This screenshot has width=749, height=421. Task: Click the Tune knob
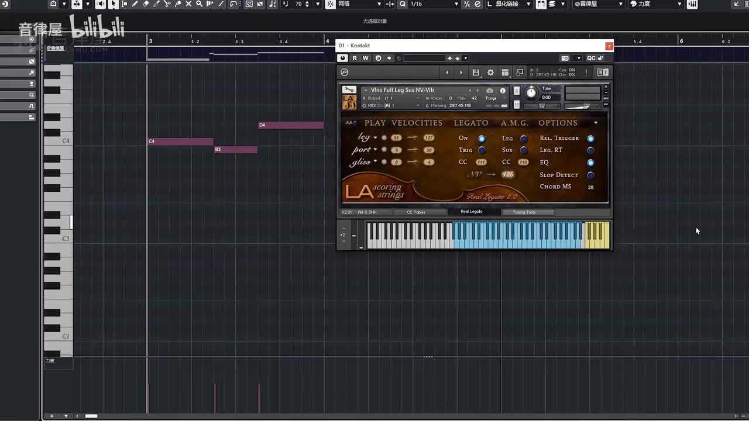click(x=531, y=93)
